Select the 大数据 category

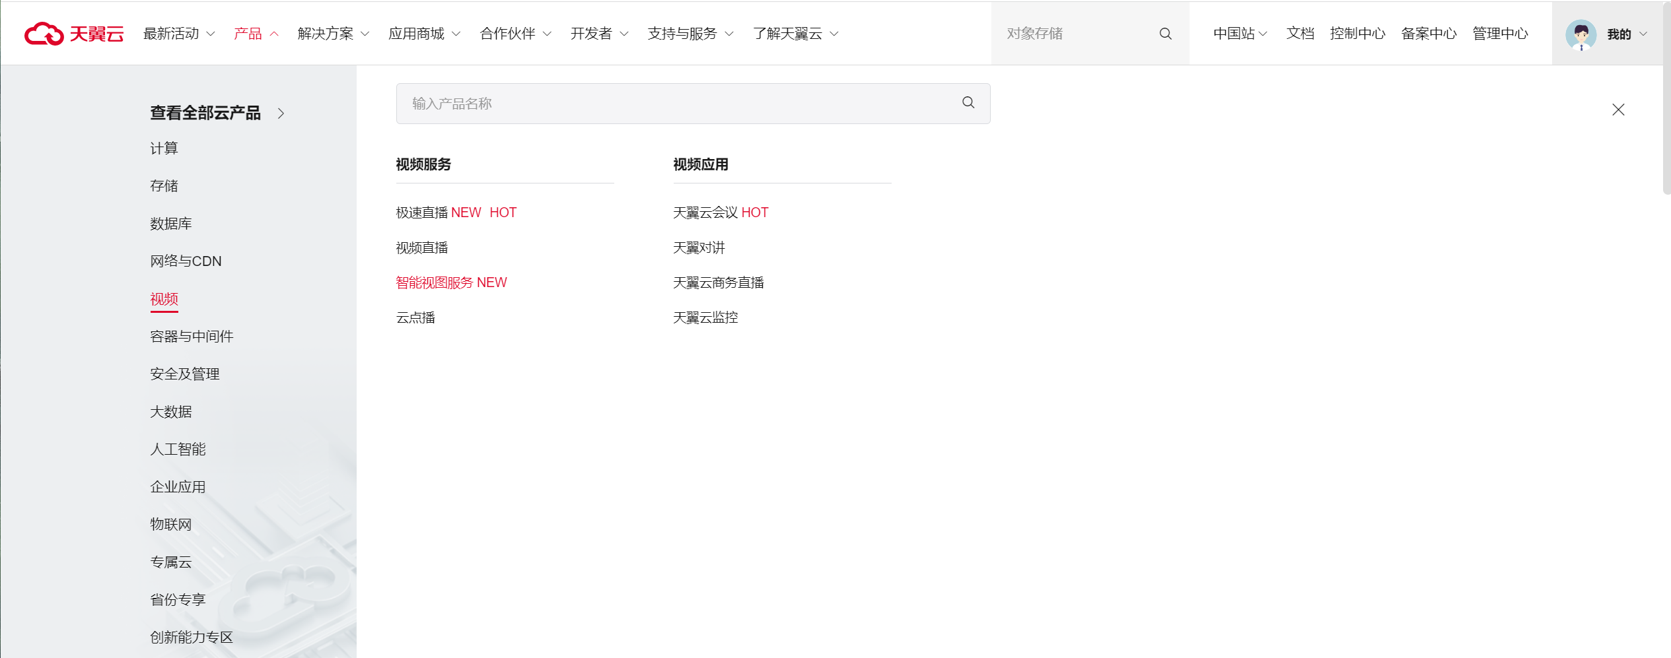coord(171,412)
